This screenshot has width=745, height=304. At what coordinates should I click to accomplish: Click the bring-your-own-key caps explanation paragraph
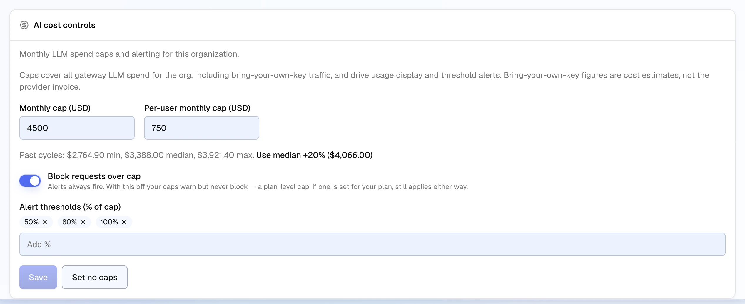[x=364, y=81]
